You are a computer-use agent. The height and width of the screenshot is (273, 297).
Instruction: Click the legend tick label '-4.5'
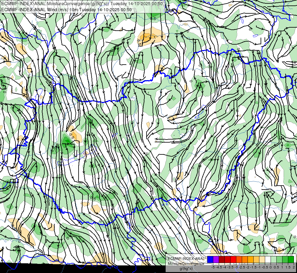tap(219, 267)
